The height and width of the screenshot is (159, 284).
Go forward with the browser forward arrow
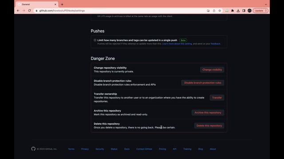click(24, 11)
